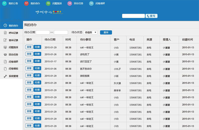Open 呼叫记录 in the sidebar
The image size is (199, 130).
(x=11, y=33)
